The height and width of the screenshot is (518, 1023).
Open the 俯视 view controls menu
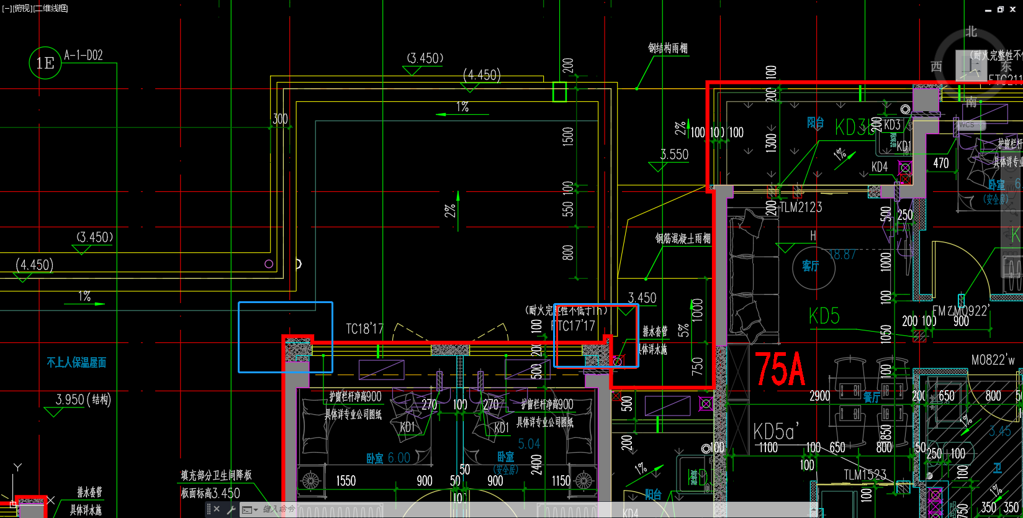click(x=22, y=8)
